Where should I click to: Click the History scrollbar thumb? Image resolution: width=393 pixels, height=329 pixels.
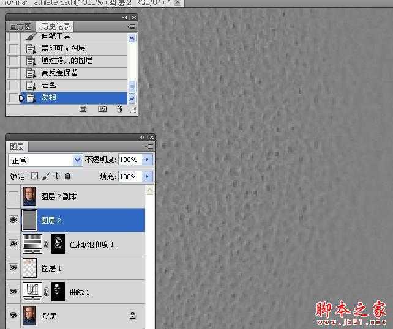tap(132, 86)
